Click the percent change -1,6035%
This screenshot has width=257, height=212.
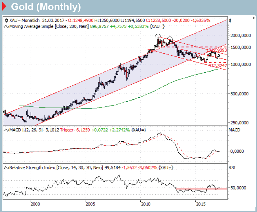[x=201, y=21]
